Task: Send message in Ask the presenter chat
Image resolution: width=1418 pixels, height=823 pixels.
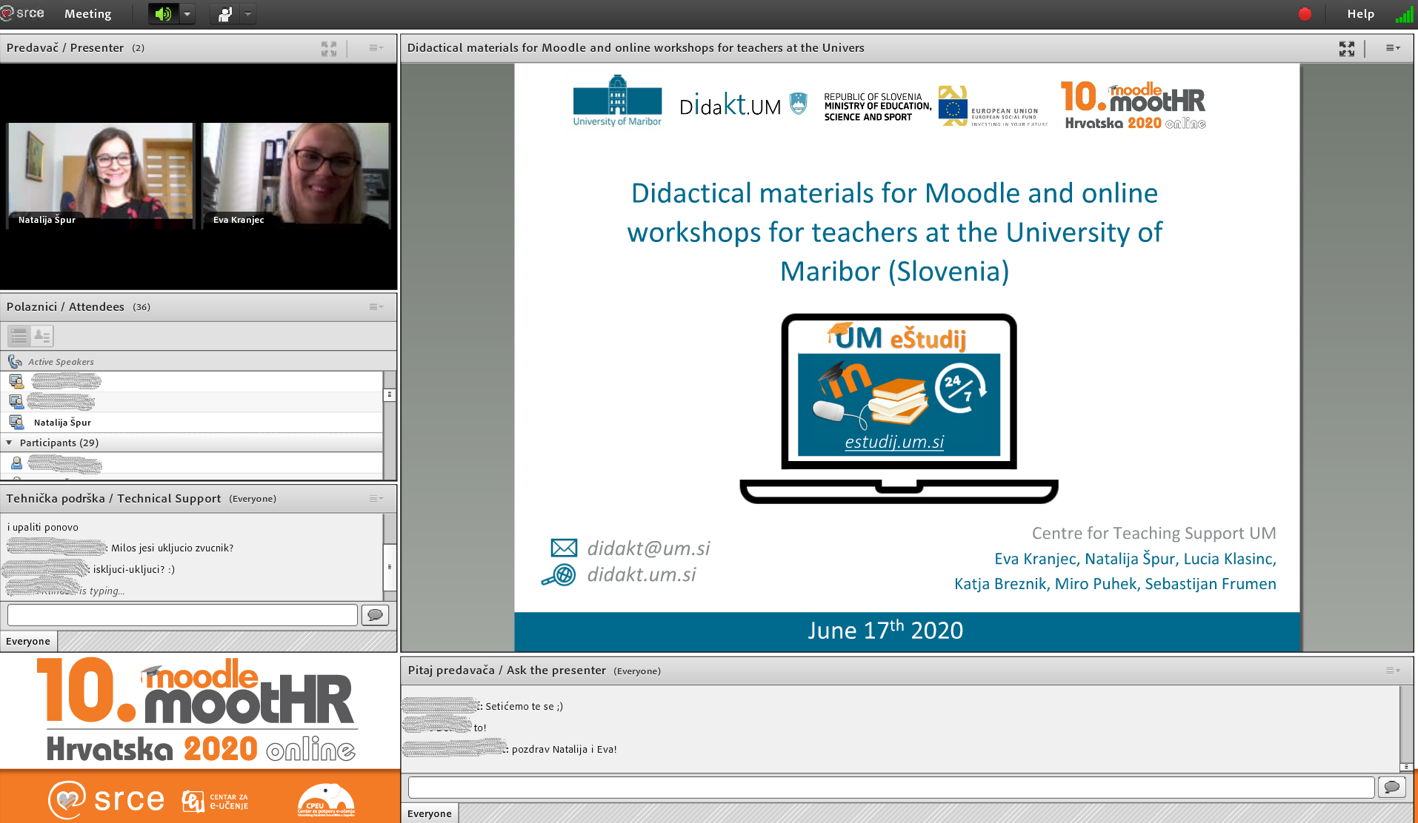Action: pos(1392,787)
